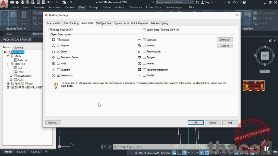Click the Select All button

(x=225, y=39)
